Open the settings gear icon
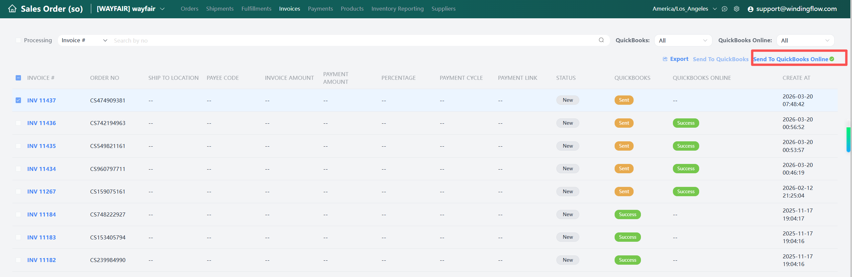 pos(736,9)
